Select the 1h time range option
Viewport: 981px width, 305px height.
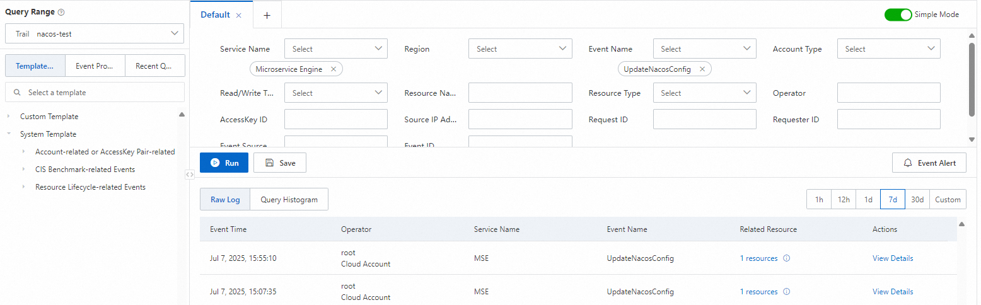[819, 199]
